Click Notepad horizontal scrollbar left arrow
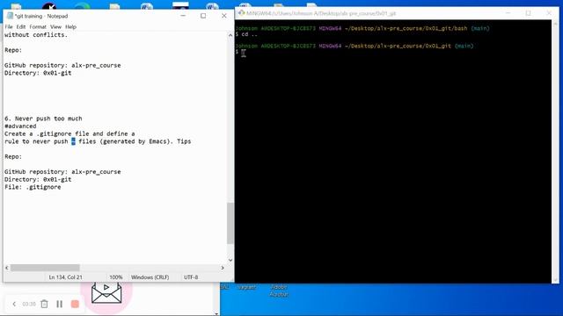 point(7,268)
